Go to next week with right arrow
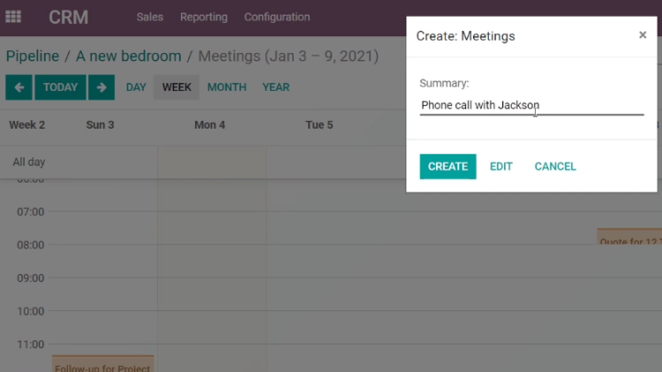This screenshot has height=372, width=662. pos(102,87)
